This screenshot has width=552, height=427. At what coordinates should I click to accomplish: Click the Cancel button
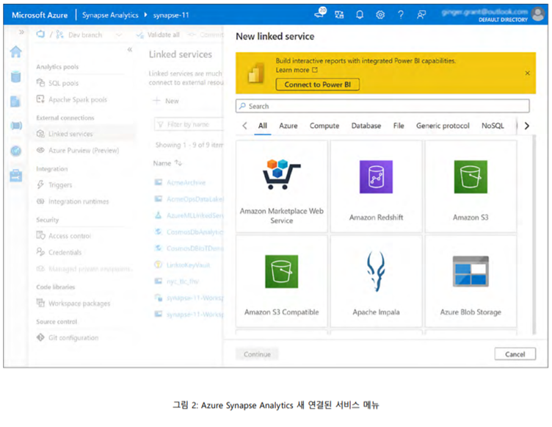515,354
